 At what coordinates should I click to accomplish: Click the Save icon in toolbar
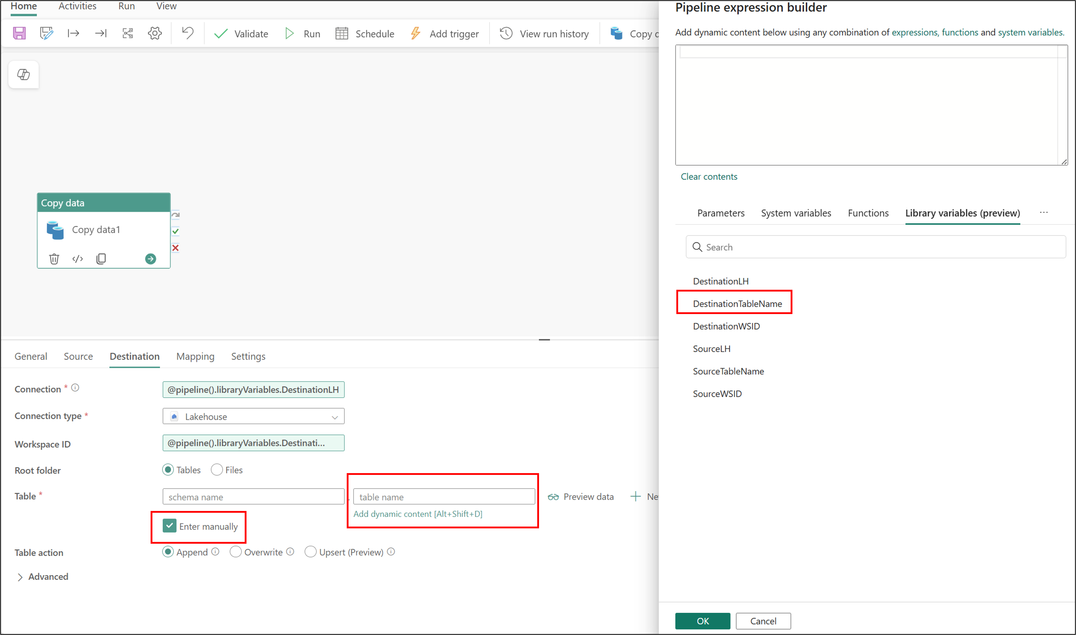(x=19, y=34)
